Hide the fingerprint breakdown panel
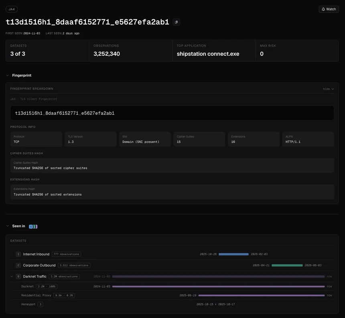The height and width of the screenshot is (318, 345). click(x=329, y=89)
